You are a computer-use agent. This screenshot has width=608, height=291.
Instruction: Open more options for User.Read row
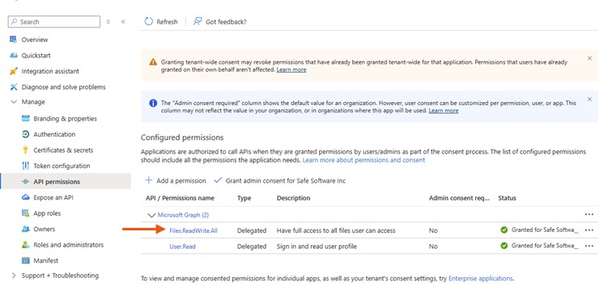(x=589, y=246)
